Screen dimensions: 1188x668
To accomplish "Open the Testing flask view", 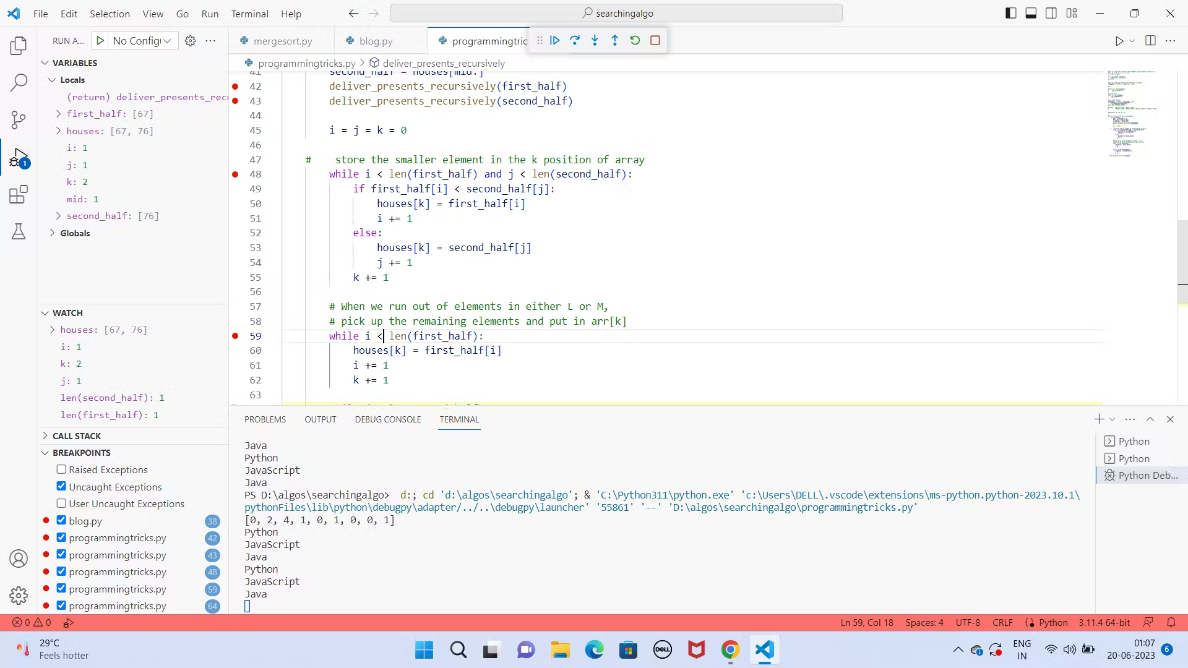I will click(19, 232).
